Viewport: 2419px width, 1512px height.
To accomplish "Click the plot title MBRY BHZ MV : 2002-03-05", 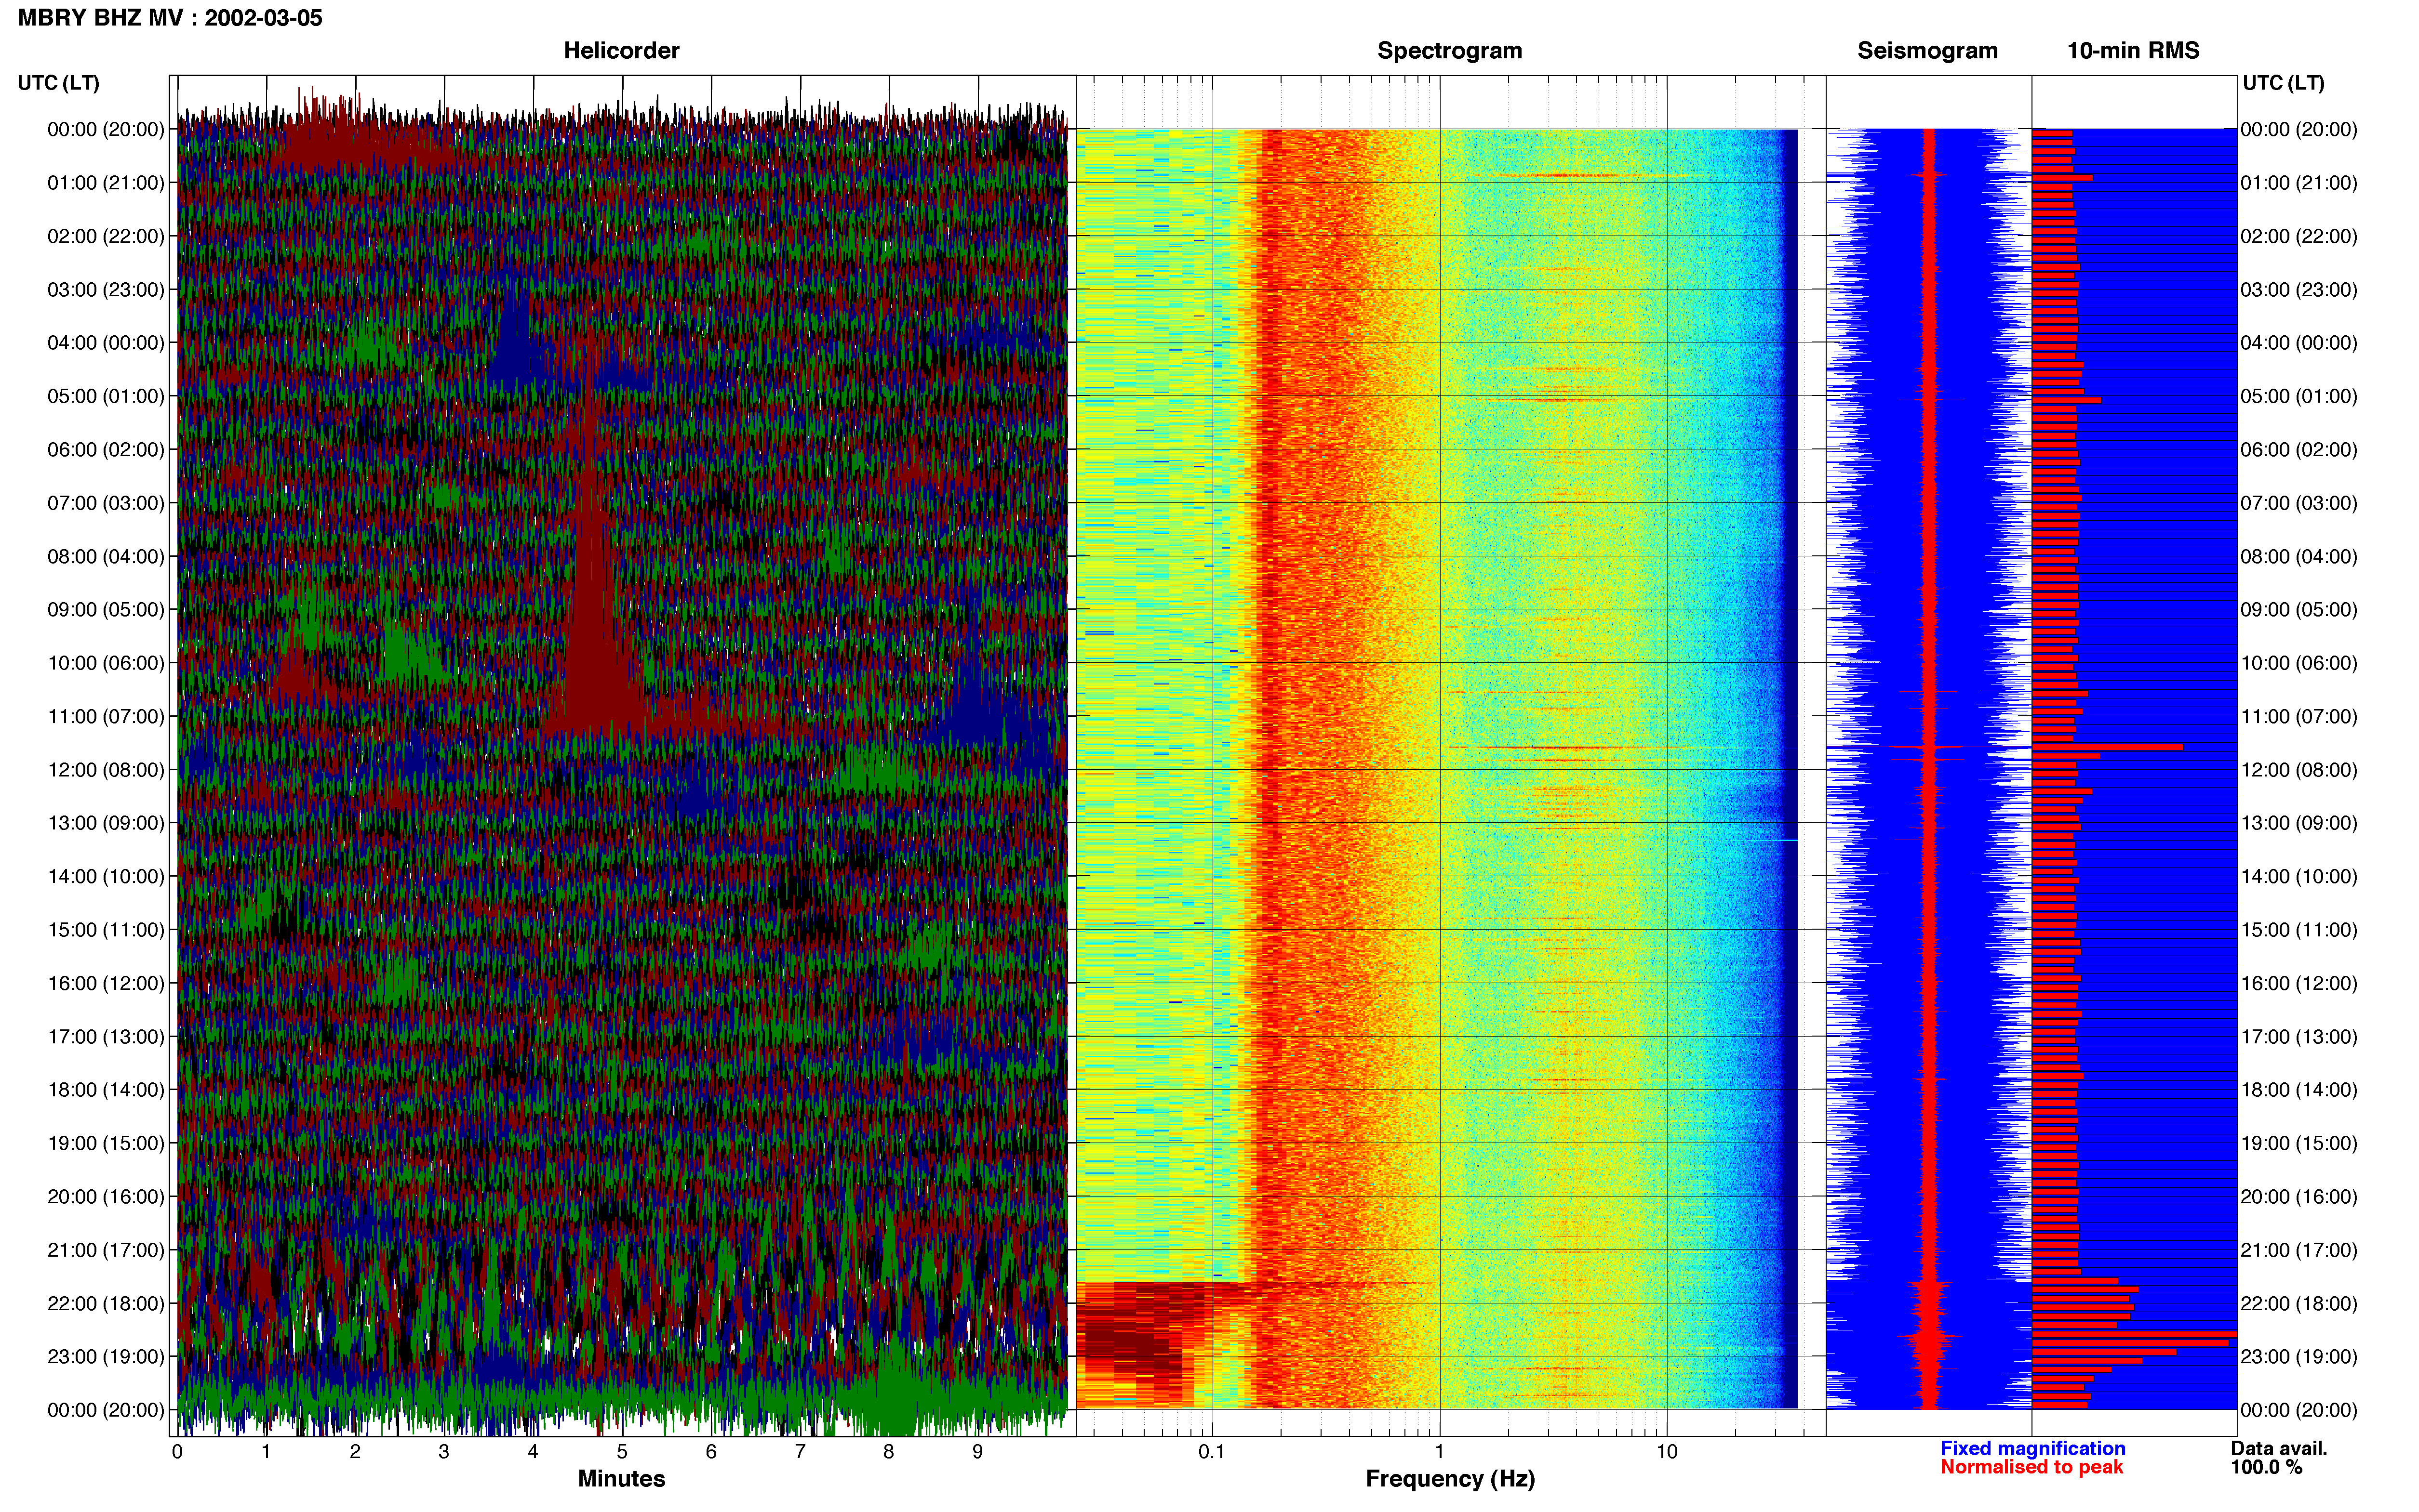I will pyautogui.click(x=170, y=18).
